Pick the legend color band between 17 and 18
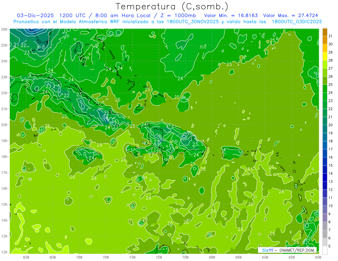This screenshot has width=338, height=261. [325, 145]
